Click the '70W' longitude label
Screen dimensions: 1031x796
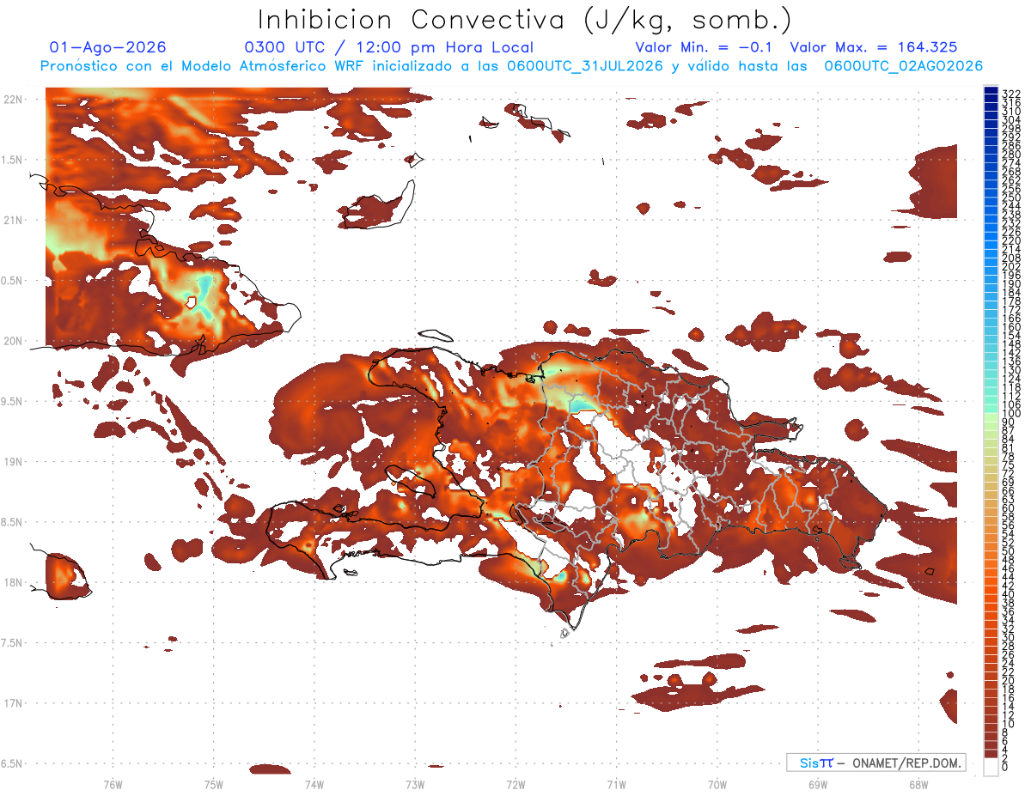coord(717,784)
